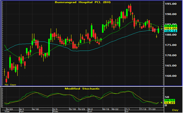
Task: Click the 6/22 date label
Action: [115, 109]
